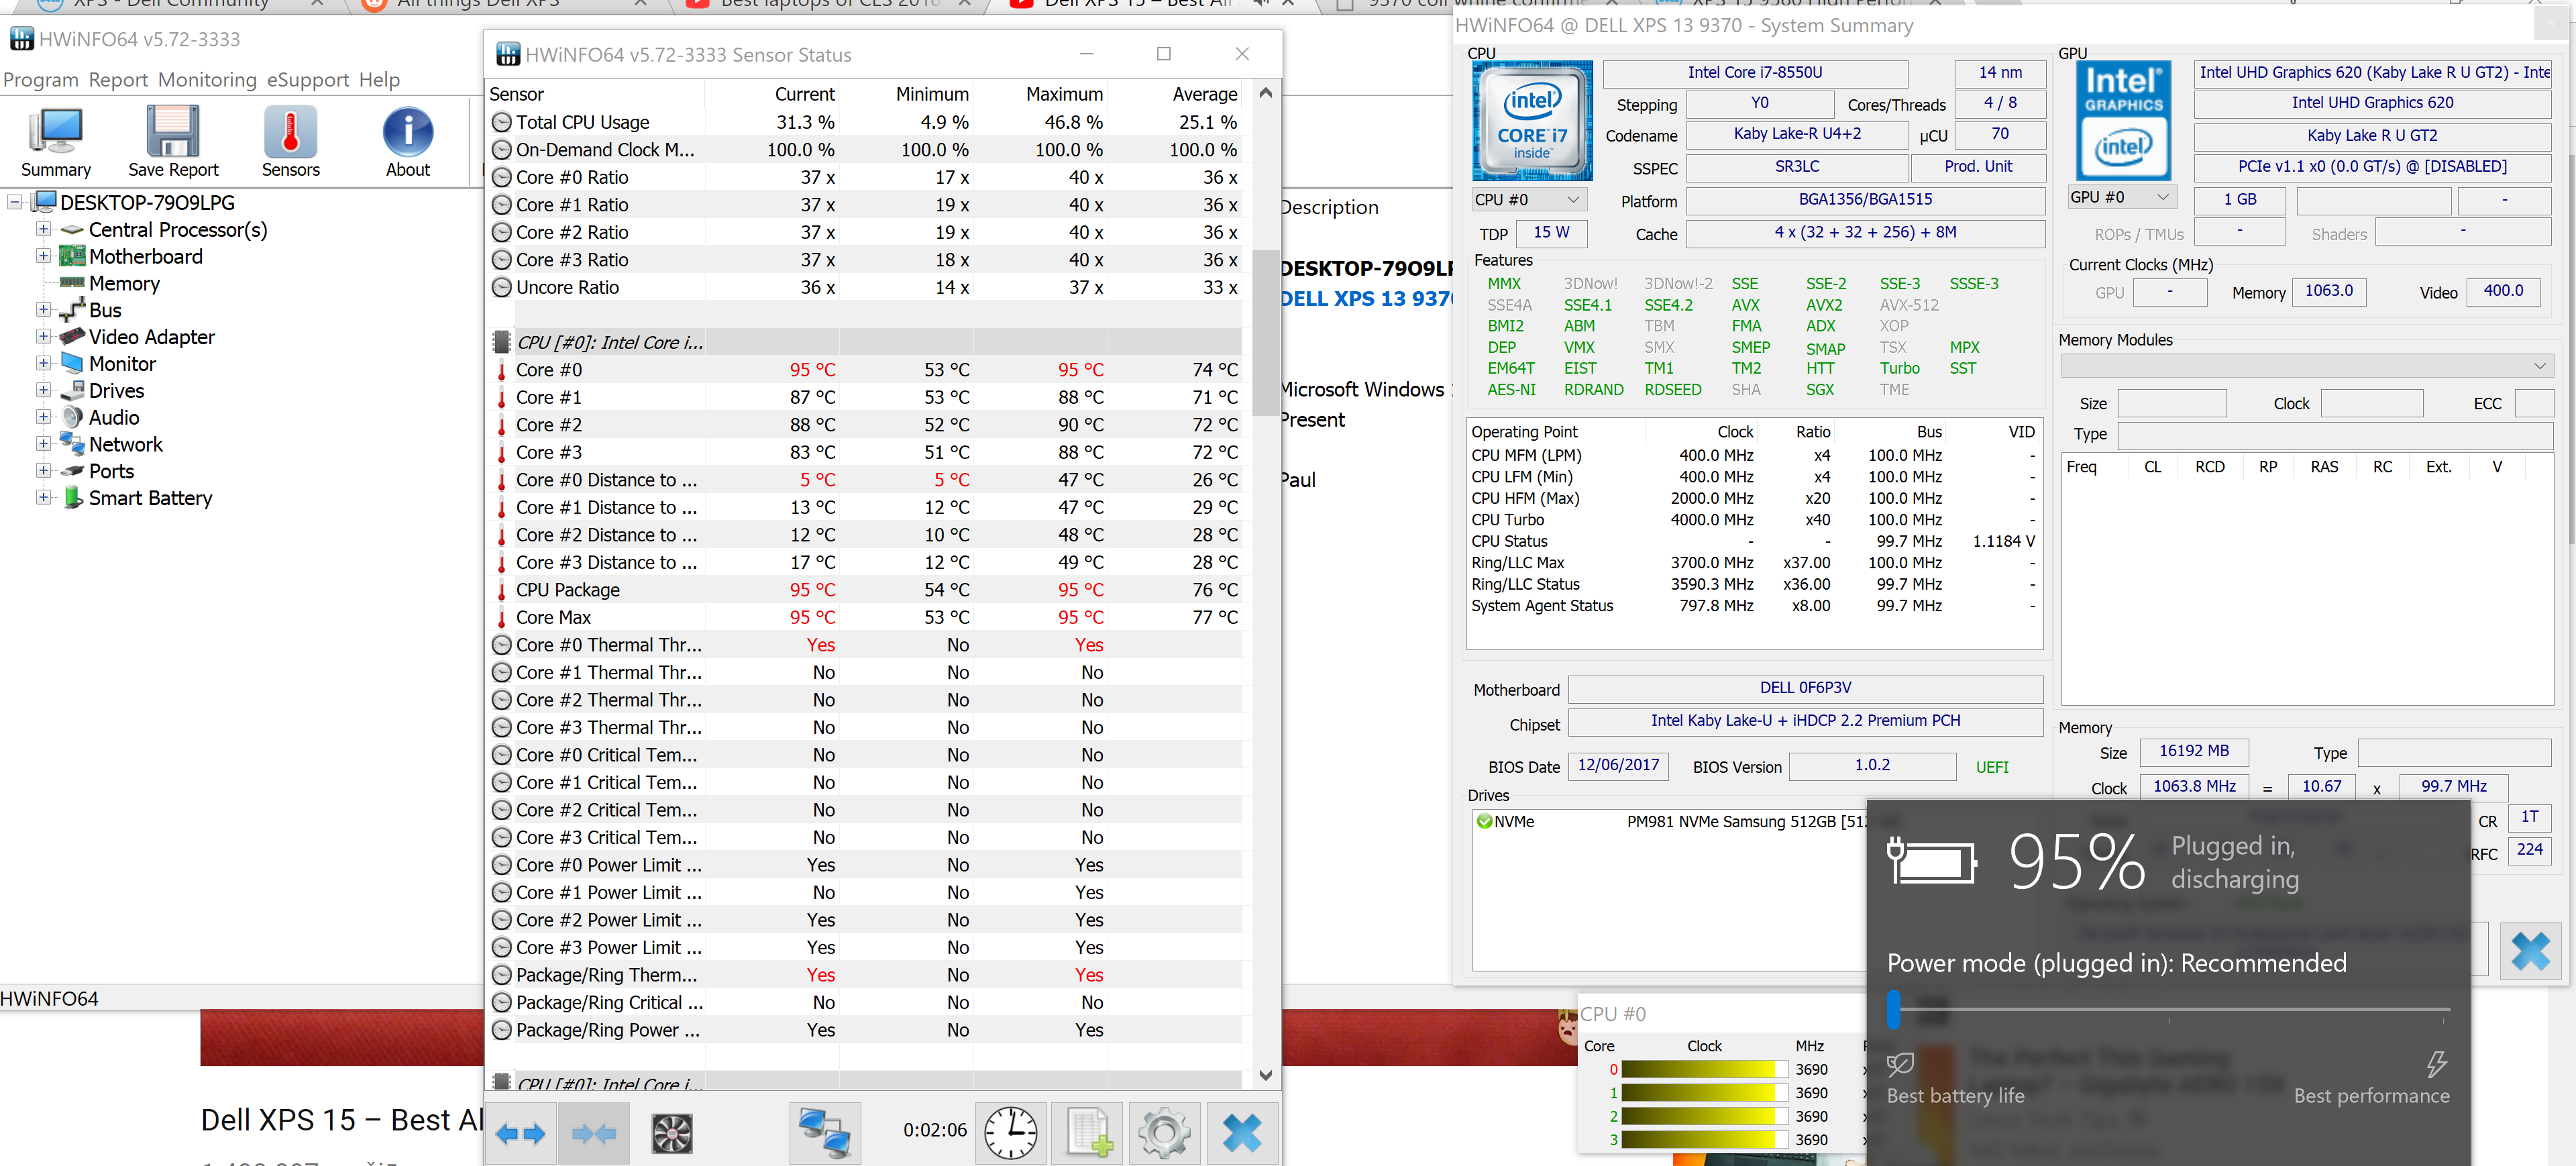Expand the Monitor tree node
Screen dimensions: 2576x1166
coord(43,363)
